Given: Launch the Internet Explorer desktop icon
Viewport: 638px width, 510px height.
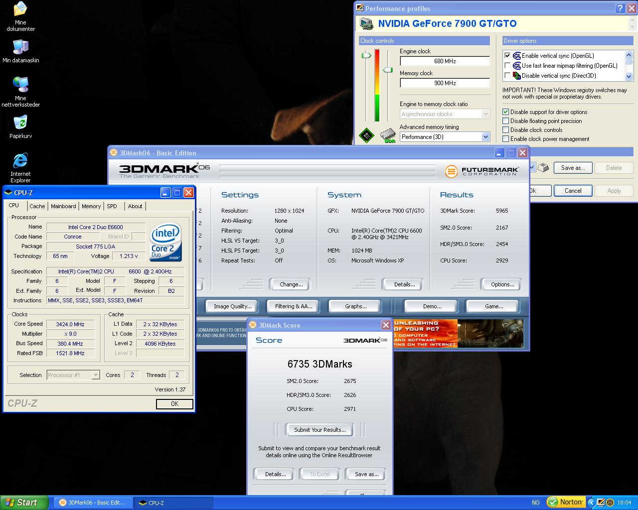Looking at the screenshot, I should click(x=20, y=167).
